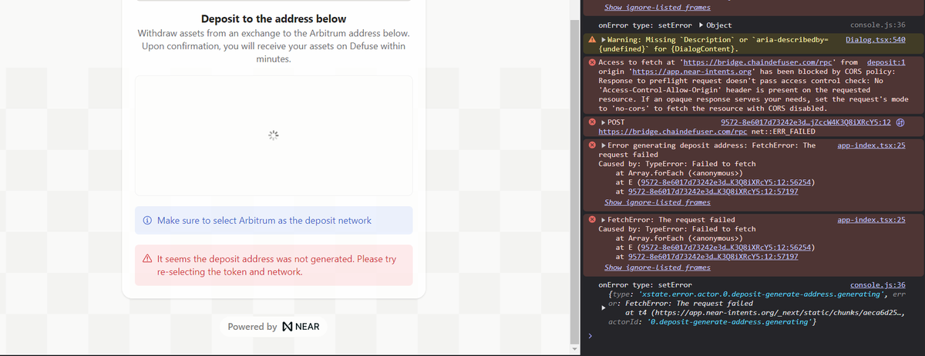Click the "actorId" value line in the console object
Screen dimensions: 925x356
click(712, 321)
